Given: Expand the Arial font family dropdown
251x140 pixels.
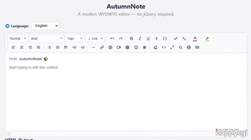Looking at the screenshot, I should [x=46, y=38].
